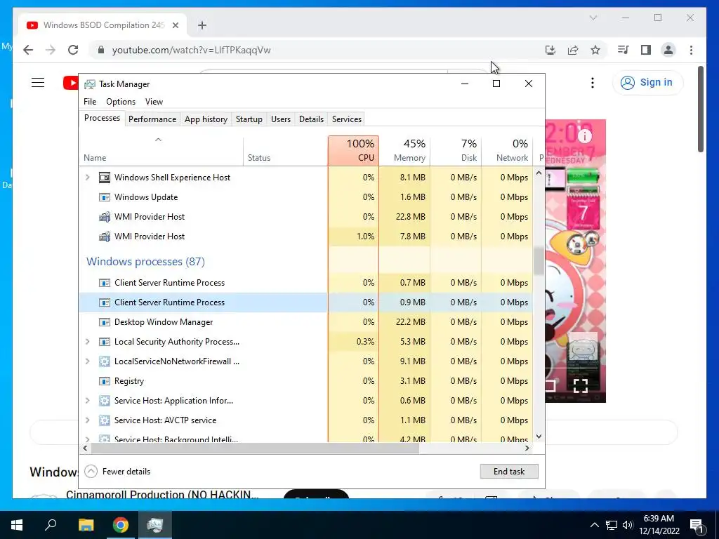Switch to the Details tab
Screen dimensions: 719x539
[311, 119]
